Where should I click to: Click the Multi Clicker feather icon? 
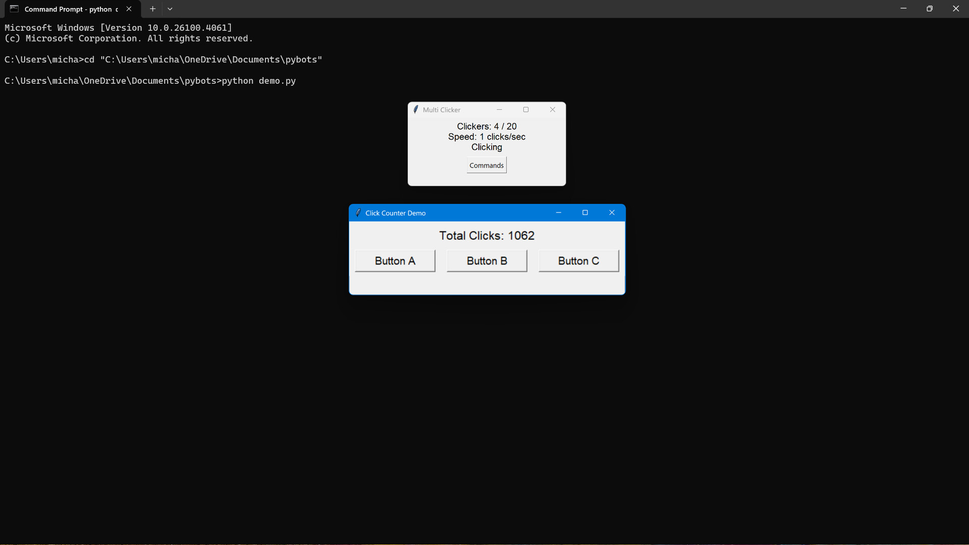click(416, 110)
